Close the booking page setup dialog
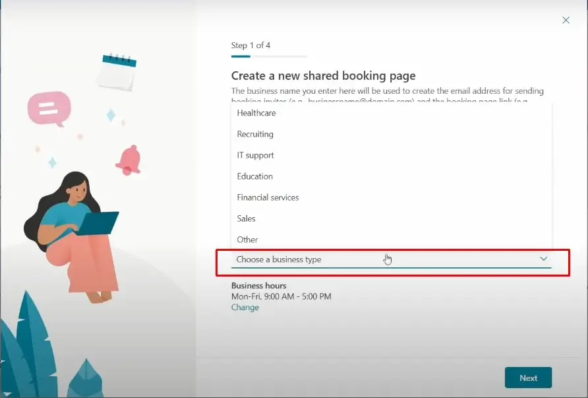 566,20
